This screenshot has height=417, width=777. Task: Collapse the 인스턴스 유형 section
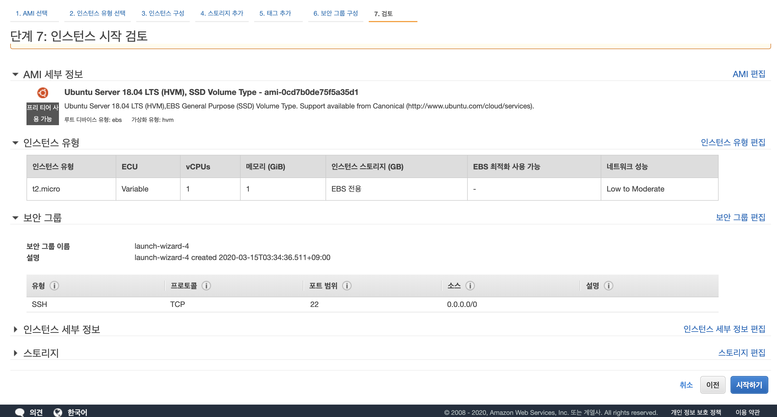(x=15, y=143)
